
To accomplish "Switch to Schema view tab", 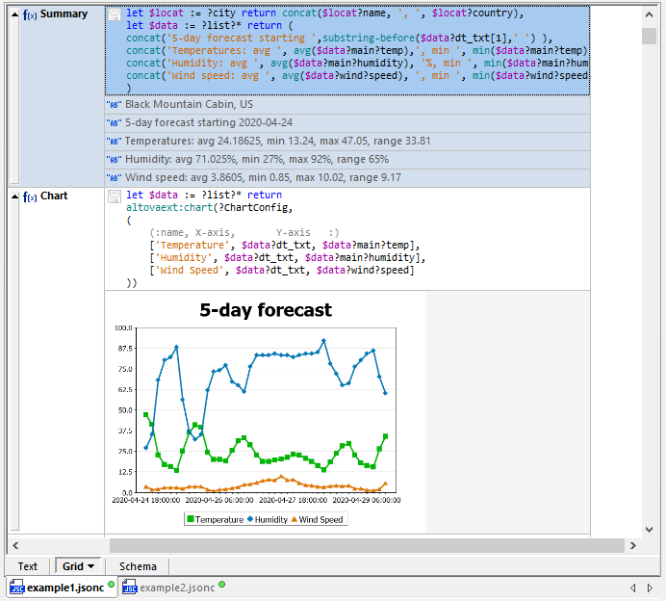I will 137,567.
